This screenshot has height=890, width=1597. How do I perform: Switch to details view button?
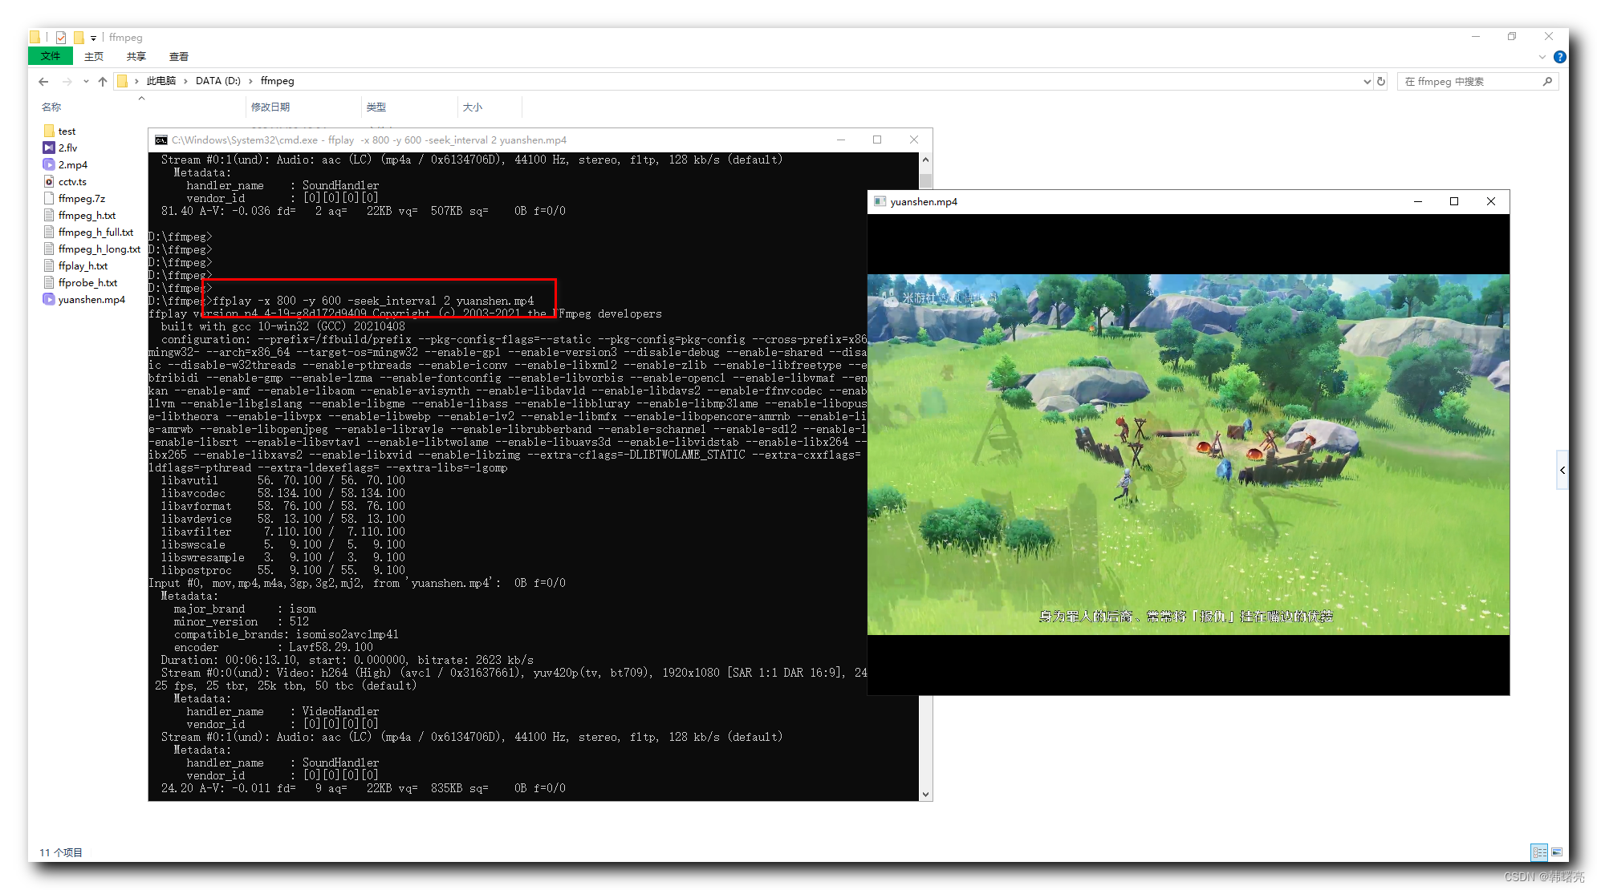pos(1539,852)
